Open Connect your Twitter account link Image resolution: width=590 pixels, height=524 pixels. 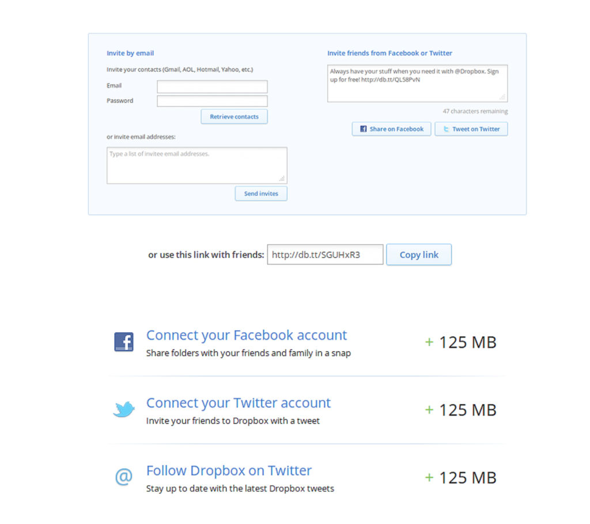[239, 402]
